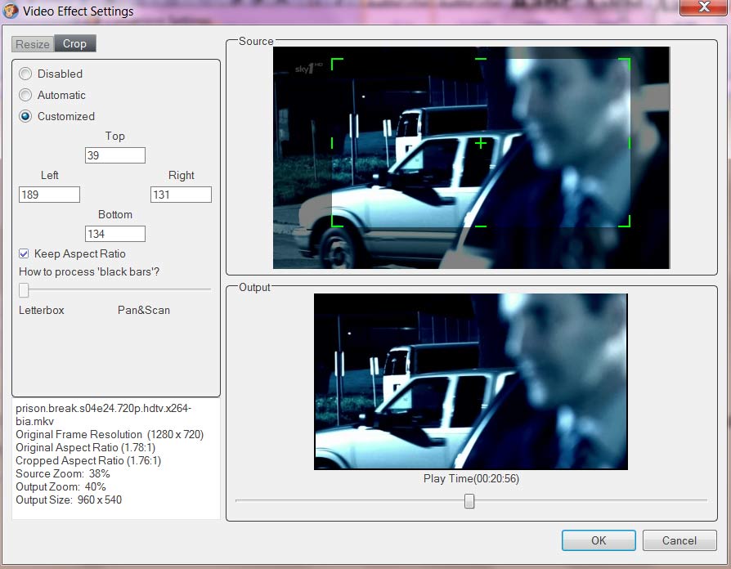
Task: Click the Left crop value field
Action: pos(49,195)
